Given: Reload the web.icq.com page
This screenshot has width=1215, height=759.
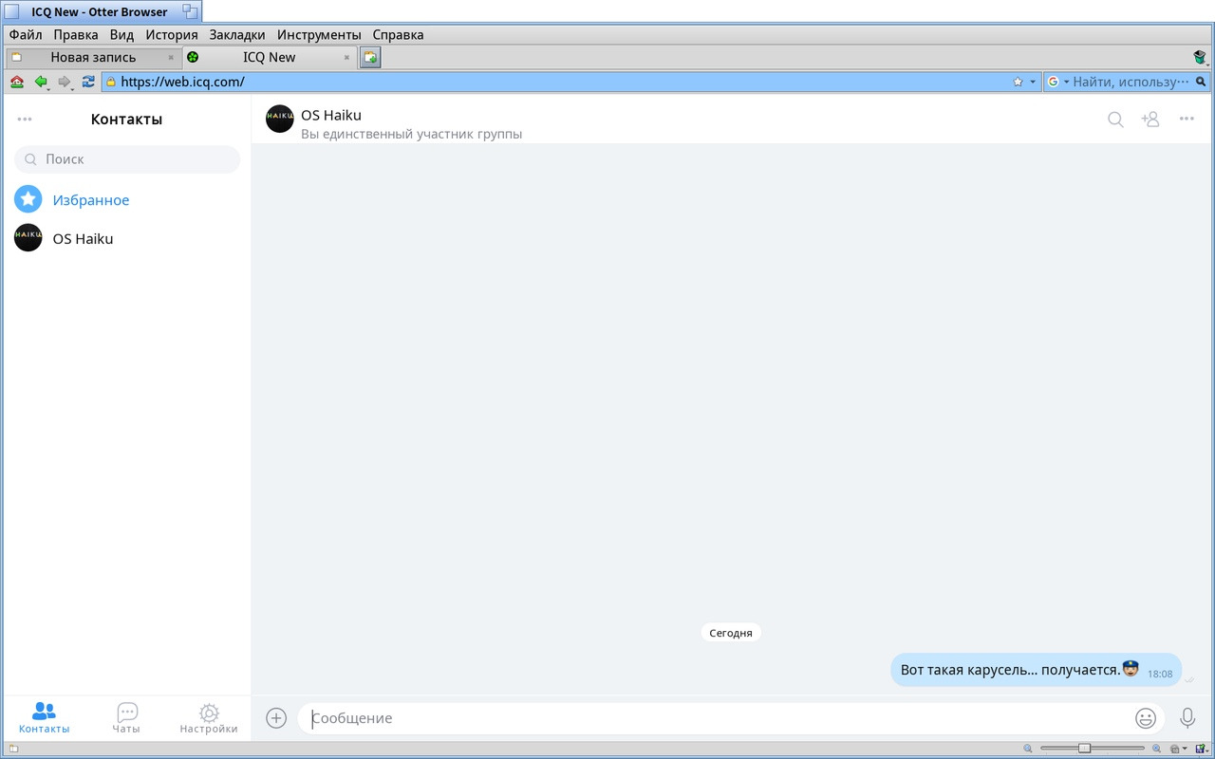Looking at the screenshot, I should point(88,82).
